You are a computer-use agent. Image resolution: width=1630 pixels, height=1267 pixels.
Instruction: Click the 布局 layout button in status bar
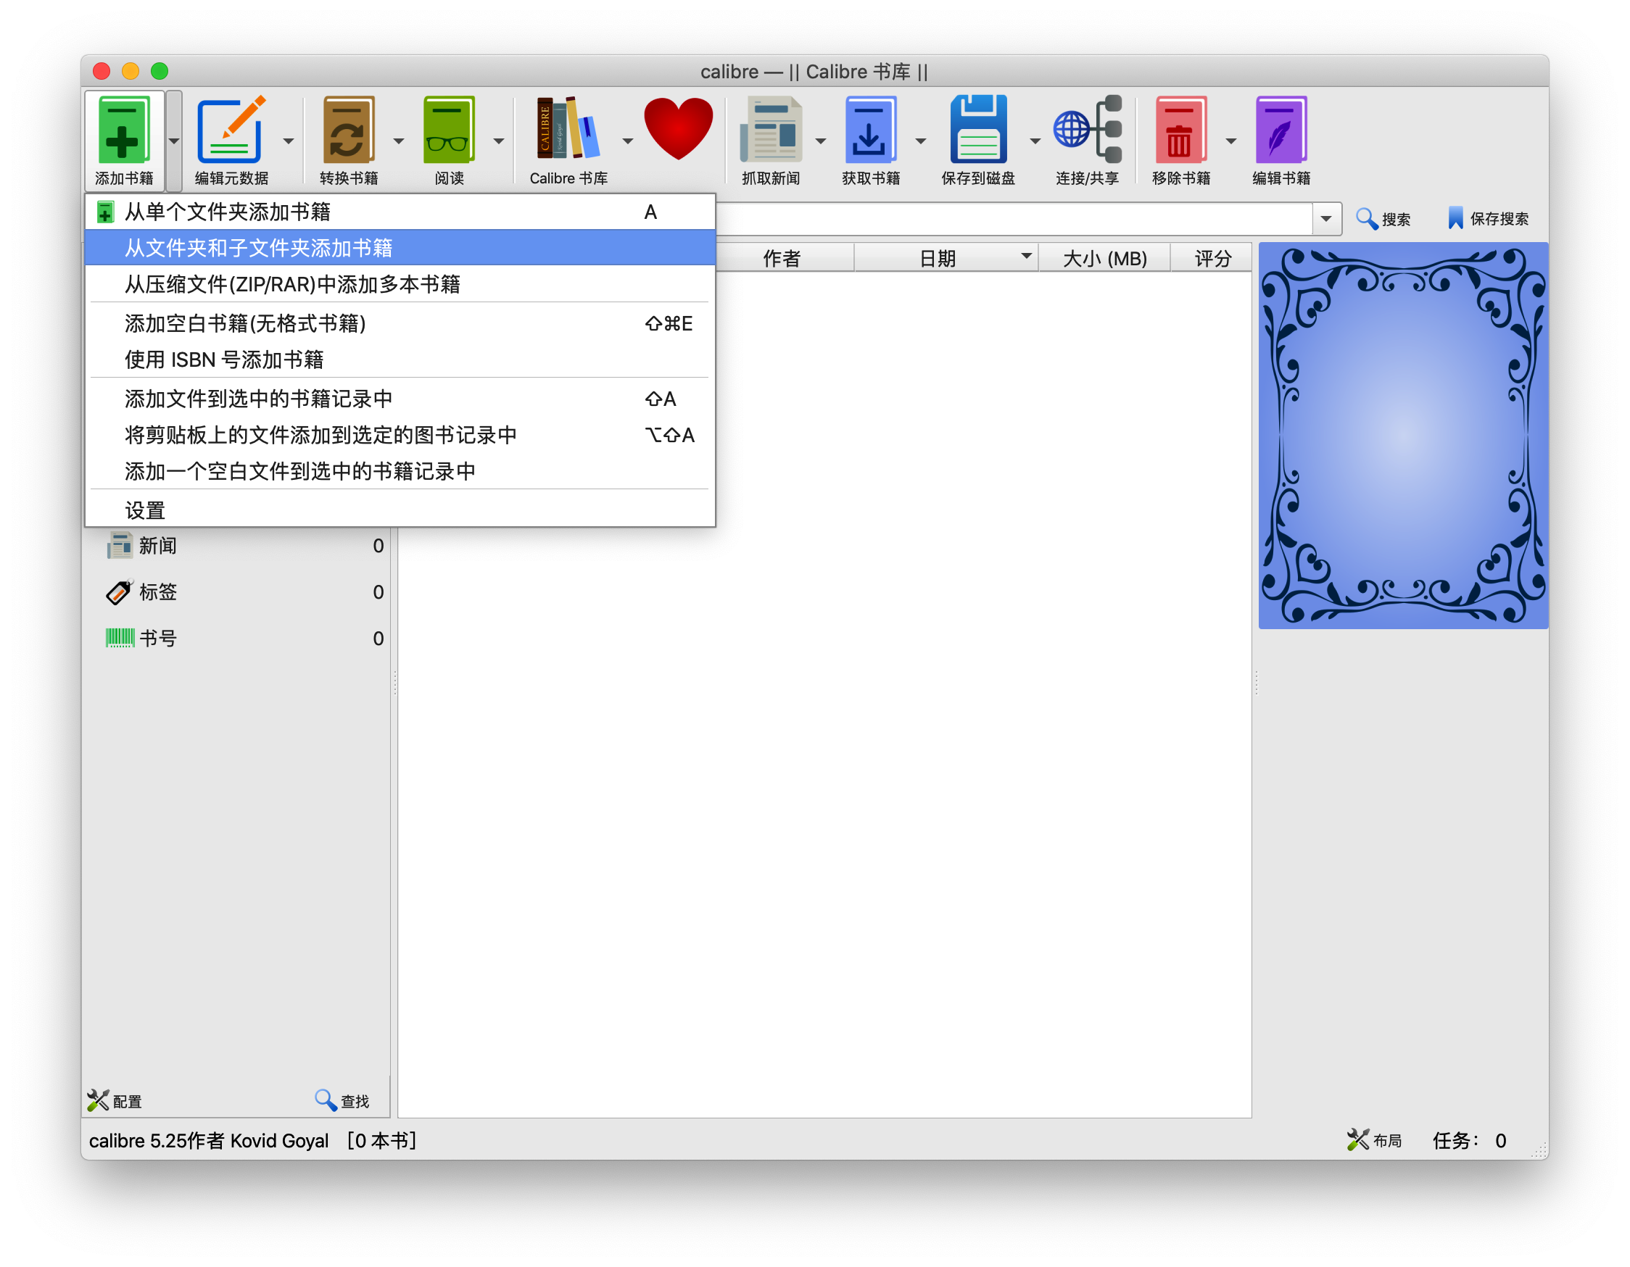1374,1140
